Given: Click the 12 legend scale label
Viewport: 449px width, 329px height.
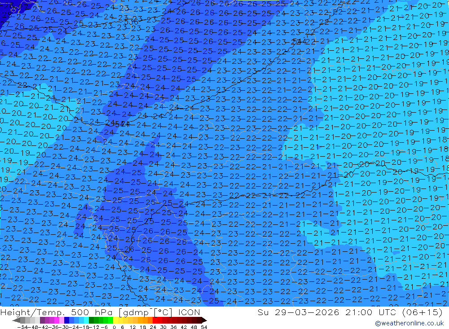Looking at the screenshot, I should point(132,327).
